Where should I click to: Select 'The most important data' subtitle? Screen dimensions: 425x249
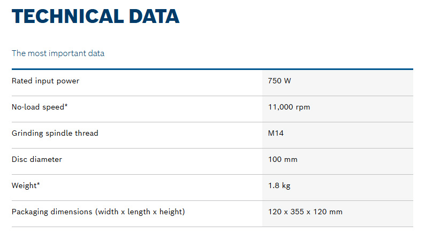(x=58, y=53)
